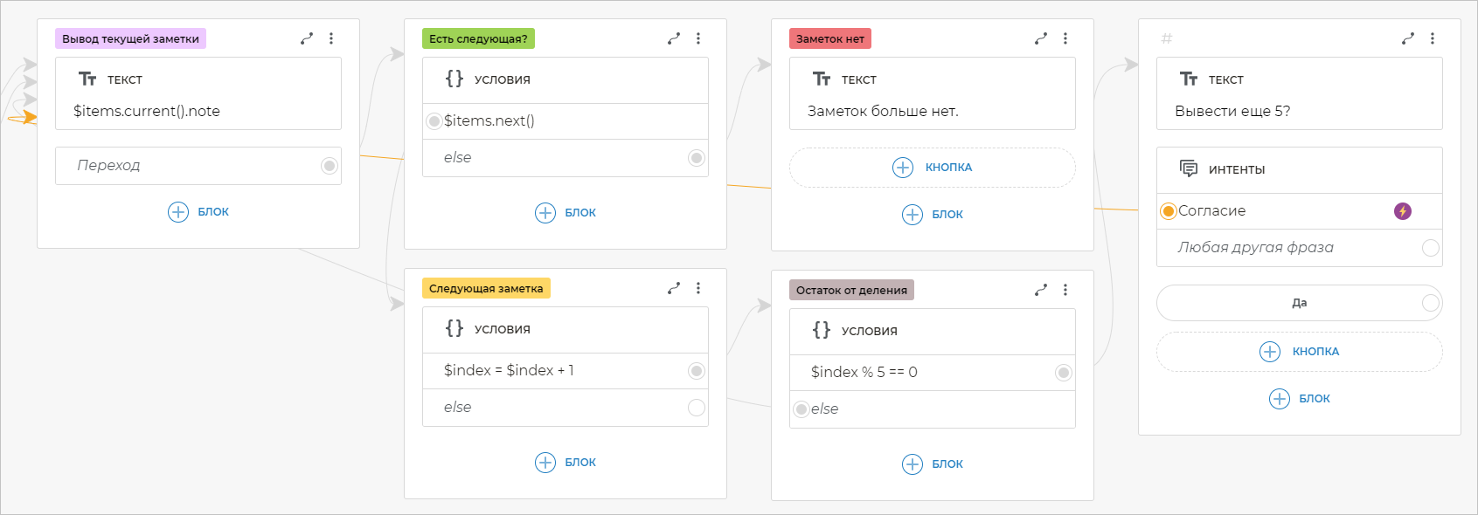Click the '$index % 5 == 0' condition field
This screenshot has width=1478, height=515.
click(918, 372)
